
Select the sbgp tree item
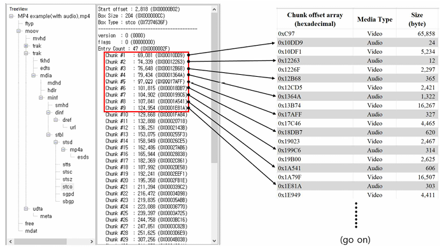[68, 202]
